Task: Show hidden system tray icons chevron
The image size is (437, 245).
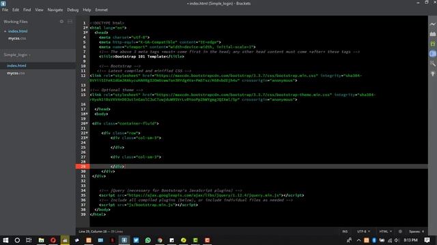Action: [358, 240]
